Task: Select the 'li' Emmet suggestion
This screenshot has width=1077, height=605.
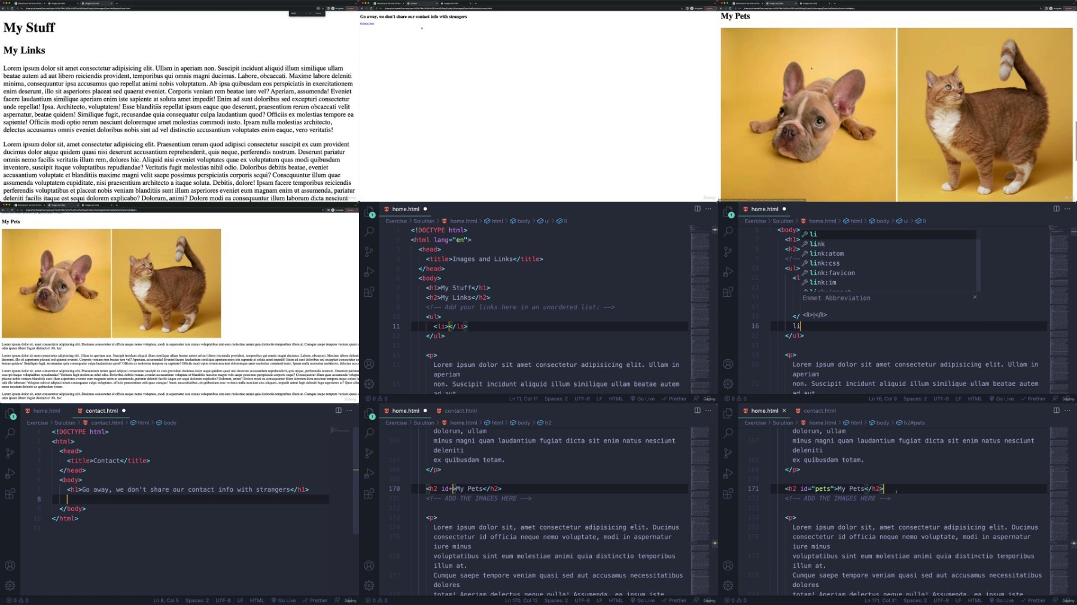Action: (889, 234)
